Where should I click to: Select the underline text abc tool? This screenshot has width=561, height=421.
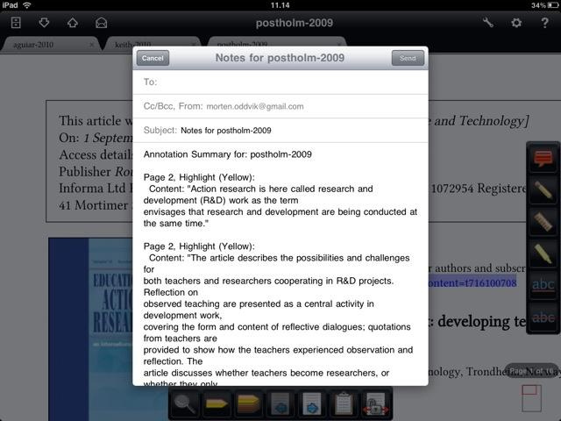(543, 285)
